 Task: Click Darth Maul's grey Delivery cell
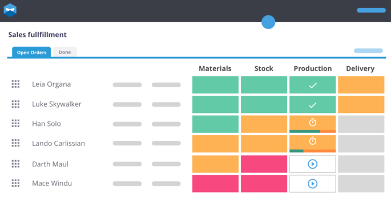point(361,164)
